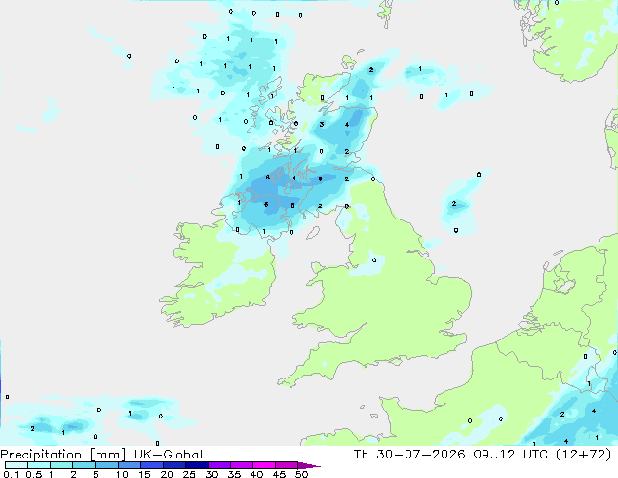Select the 20–25 mm legend swatch
Screen dimensions: 618x478
174,465
